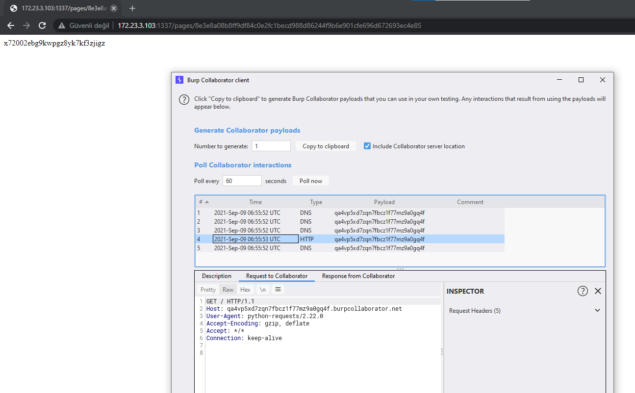The height and width of the screenshot is (393, 635).
Task: Click the 'Güvenli değil' security warning icon
Action: click(x=62, y=25)
